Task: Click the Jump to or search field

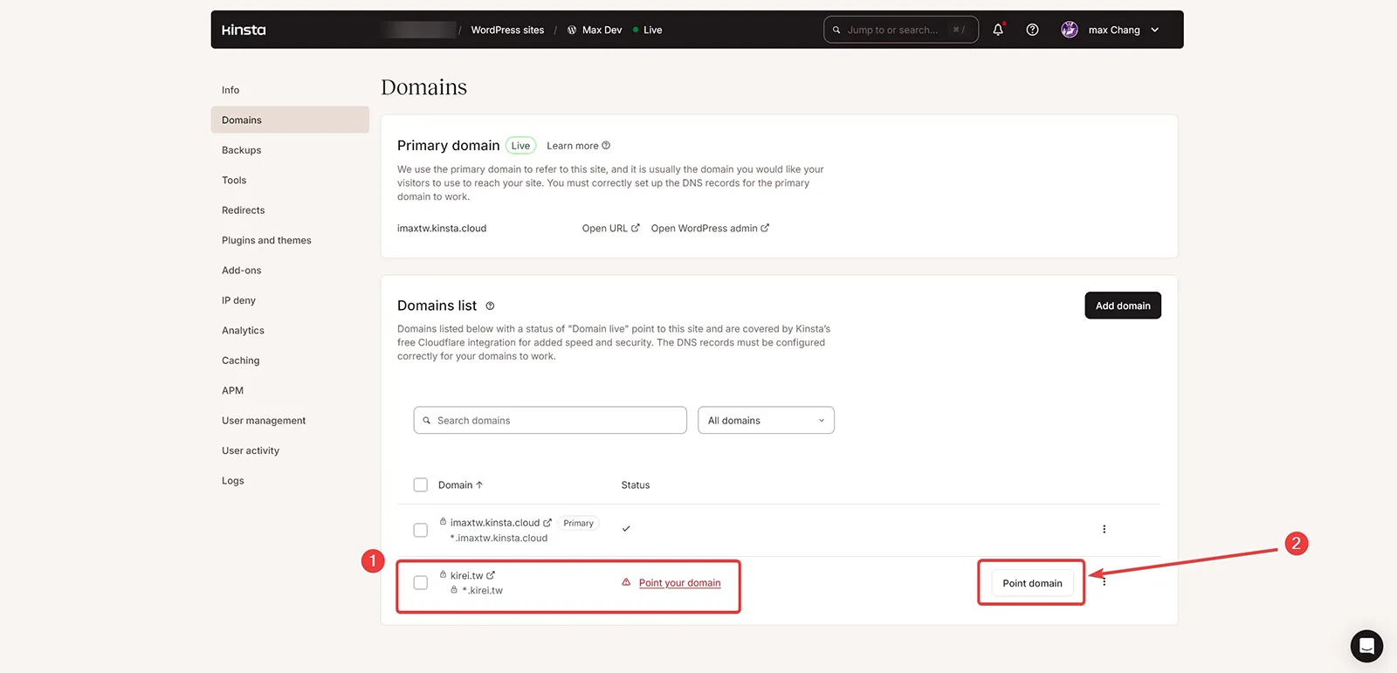Action: pos(901,30)
